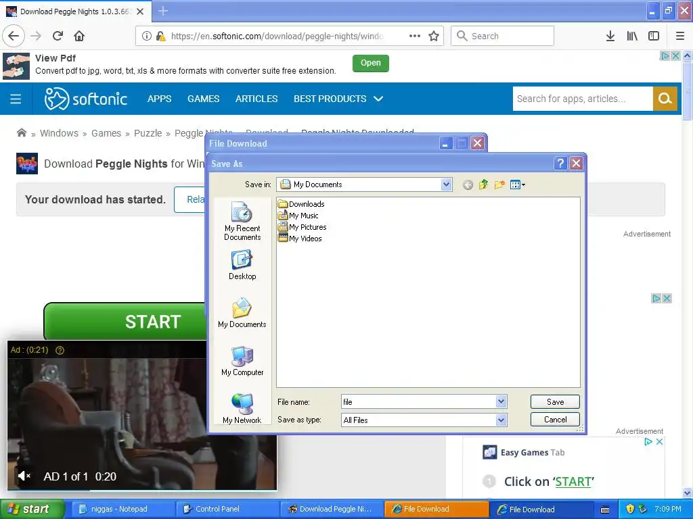Click the File name input field
The image size is (693, 519).
[x=418, y=401]
